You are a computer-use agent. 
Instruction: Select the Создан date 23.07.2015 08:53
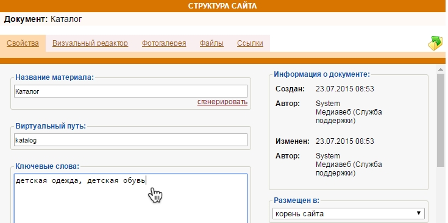[x=344, y=89]
